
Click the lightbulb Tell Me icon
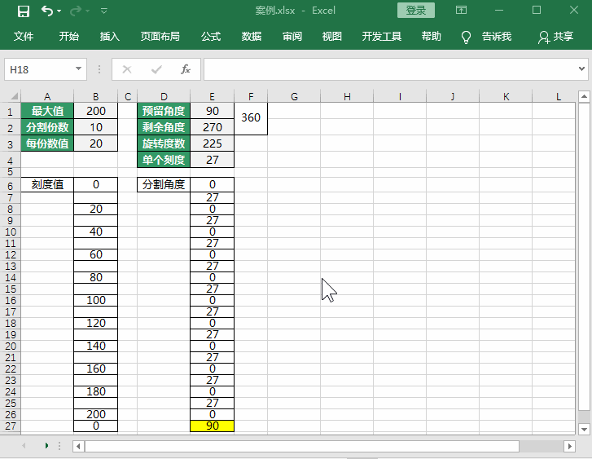467,37
